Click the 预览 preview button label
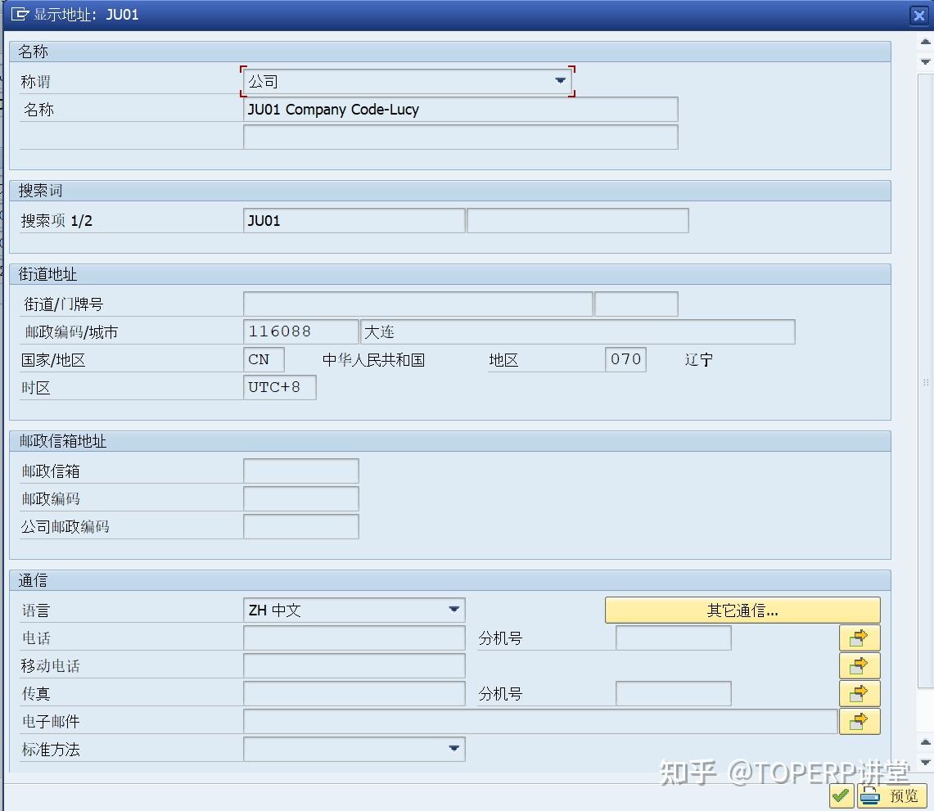Image resolution: width=934 pixels, height=811 pixels. [905, 795]
